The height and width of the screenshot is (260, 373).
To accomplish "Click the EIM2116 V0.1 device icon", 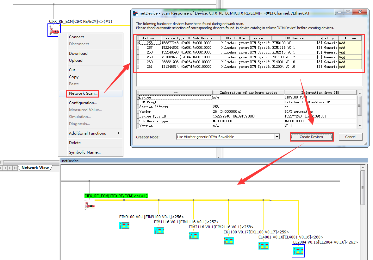I will (x=194, y=236).
